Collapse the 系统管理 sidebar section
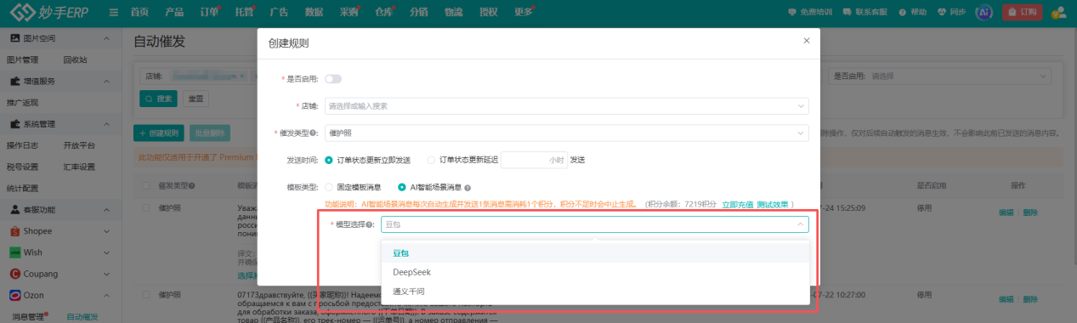 tap(105, 124)
